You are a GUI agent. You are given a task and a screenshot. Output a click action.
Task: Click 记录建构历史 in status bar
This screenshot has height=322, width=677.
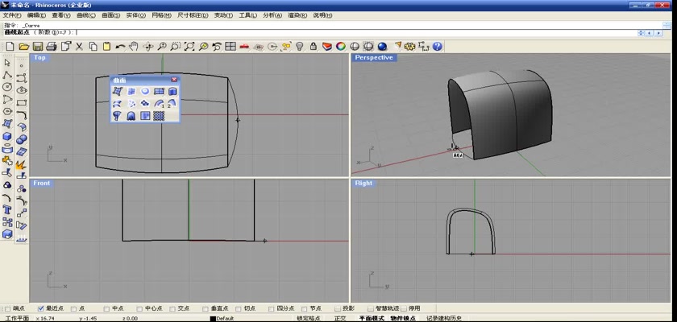pyautogui.click(x=444, y=318)
